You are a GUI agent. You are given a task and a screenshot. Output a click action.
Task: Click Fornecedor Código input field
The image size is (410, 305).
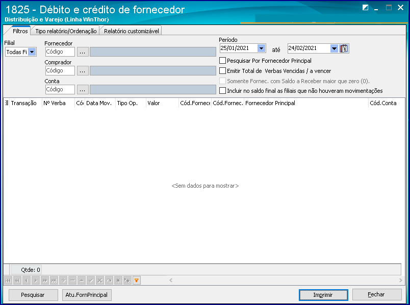tap(60, 52)
